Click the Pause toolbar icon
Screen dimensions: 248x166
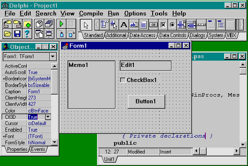tap(71, 24)
